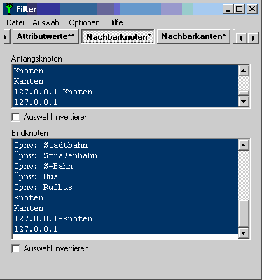Click Endknoten list scroll-down arrow
Viewport: 262px width, 280px height.
pos(244,232)
